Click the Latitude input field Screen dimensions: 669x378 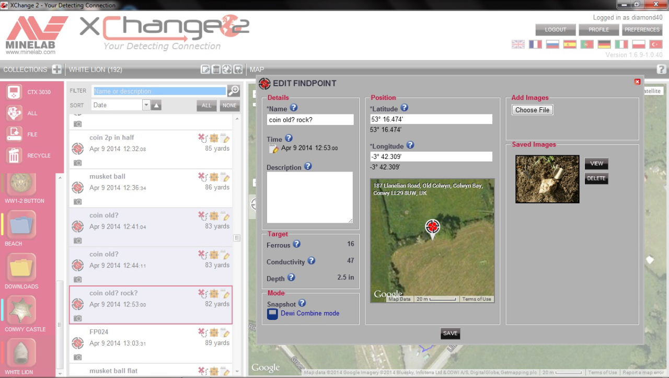431,119
